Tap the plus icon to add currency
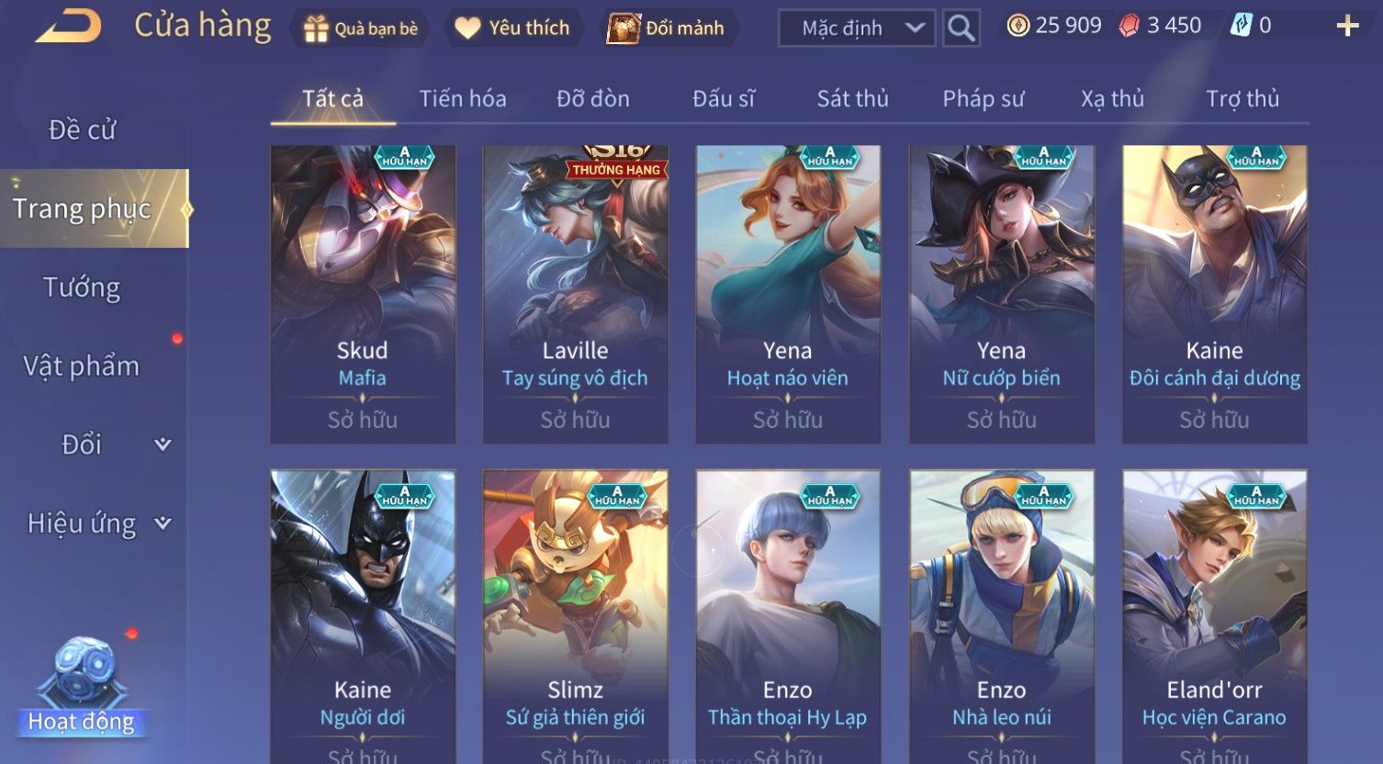Viewport: 1383px width, 764px height. point(1347,26)
